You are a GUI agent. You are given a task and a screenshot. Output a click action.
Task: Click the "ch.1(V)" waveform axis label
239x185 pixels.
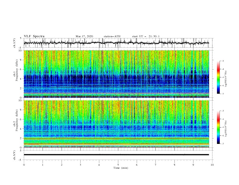click(14, 43)
